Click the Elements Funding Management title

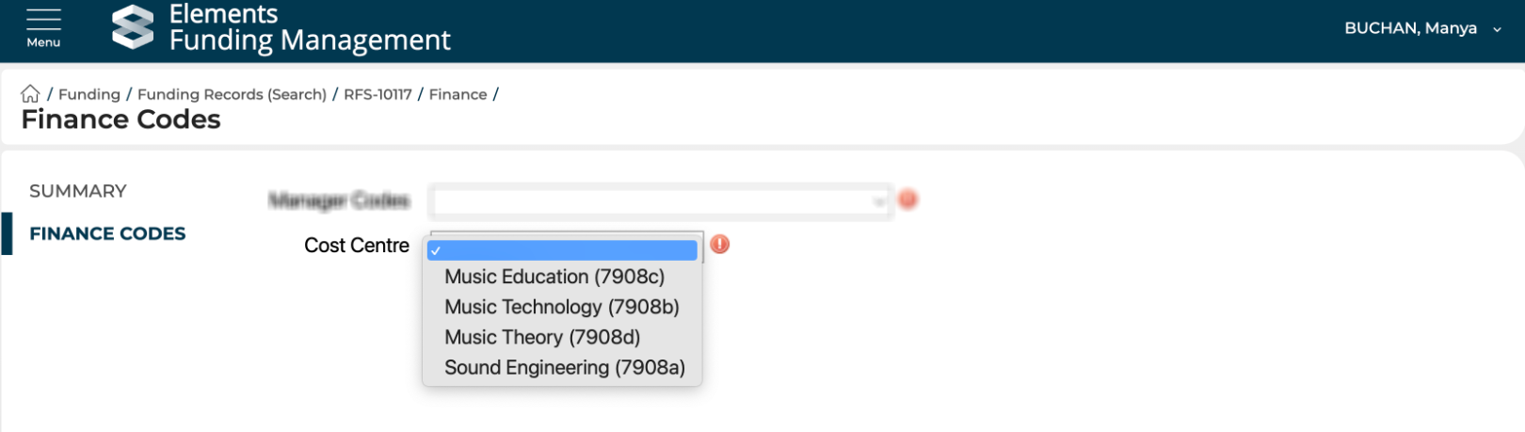310,27
